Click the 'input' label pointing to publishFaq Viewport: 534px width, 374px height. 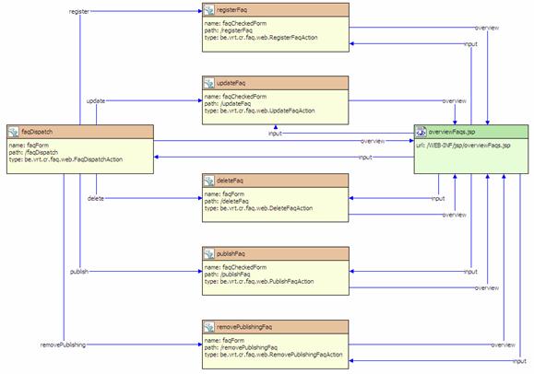[471, 272]
